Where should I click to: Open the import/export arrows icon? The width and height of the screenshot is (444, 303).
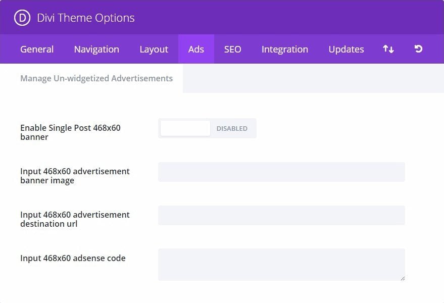pyautogui.click(x=388, y=49)
